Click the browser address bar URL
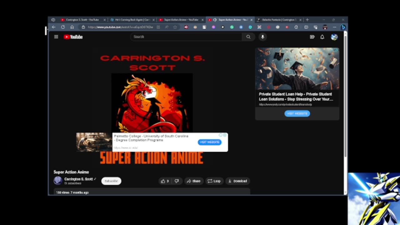 [120, 27]
